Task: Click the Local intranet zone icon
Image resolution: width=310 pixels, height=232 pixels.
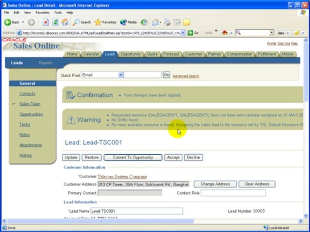Action: 266,228
